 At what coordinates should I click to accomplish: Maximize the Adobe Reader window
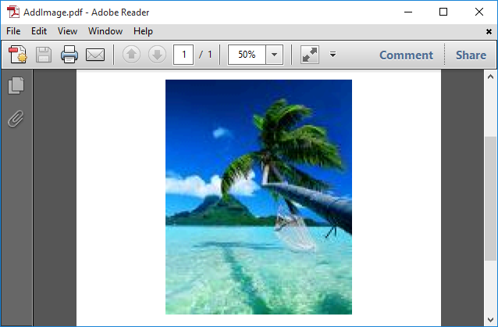pos(443,12)
